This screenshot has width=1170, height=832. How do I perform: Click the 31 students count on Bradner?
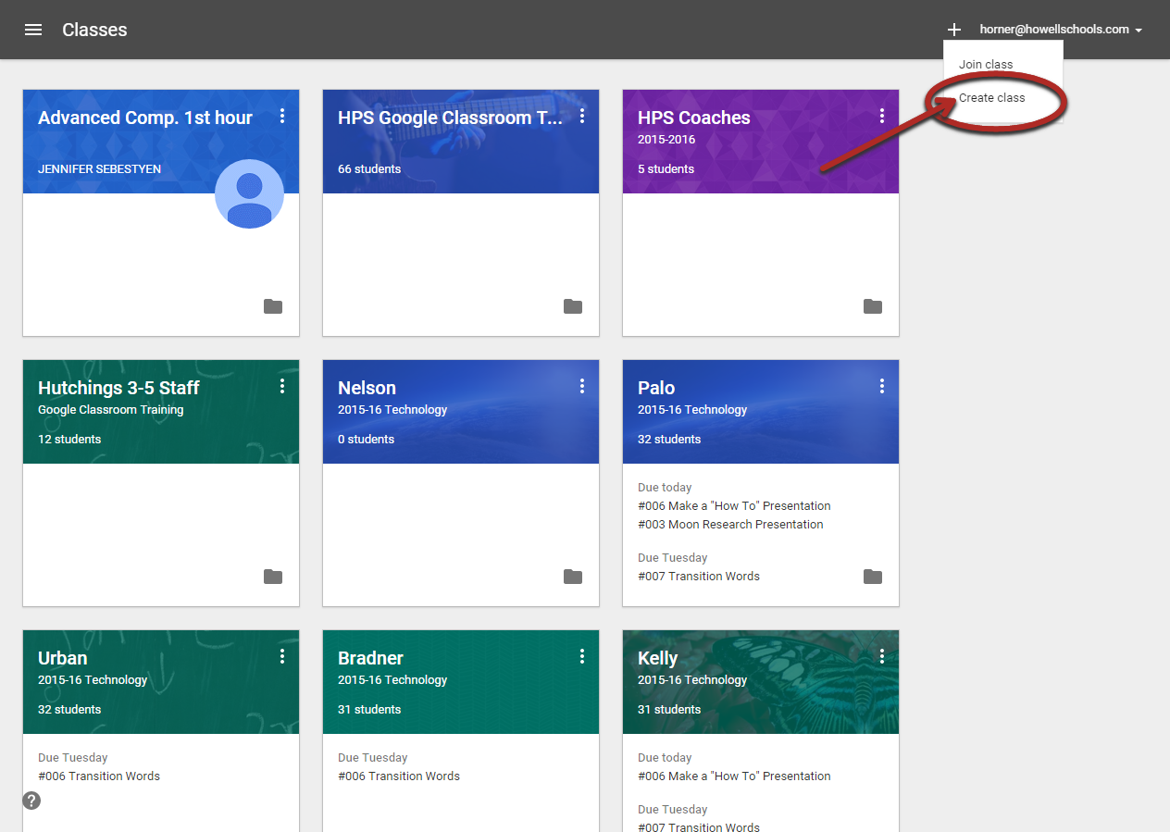[369, 710]
